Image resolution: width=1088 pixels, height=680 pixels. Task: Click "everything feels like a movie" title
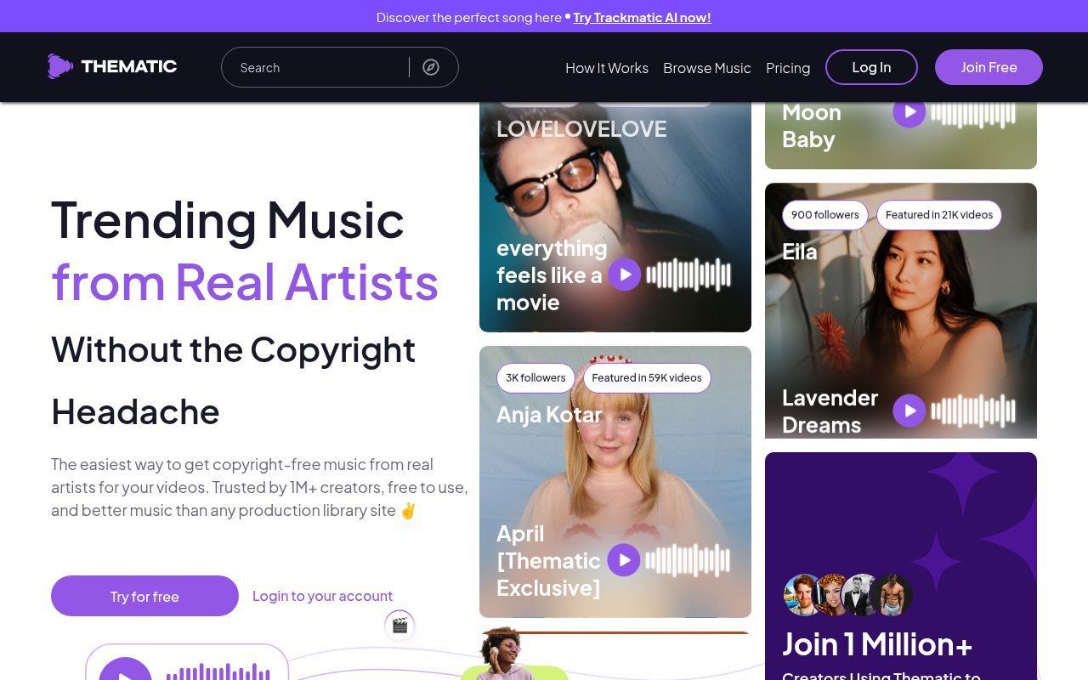click(x=552, y=275)
